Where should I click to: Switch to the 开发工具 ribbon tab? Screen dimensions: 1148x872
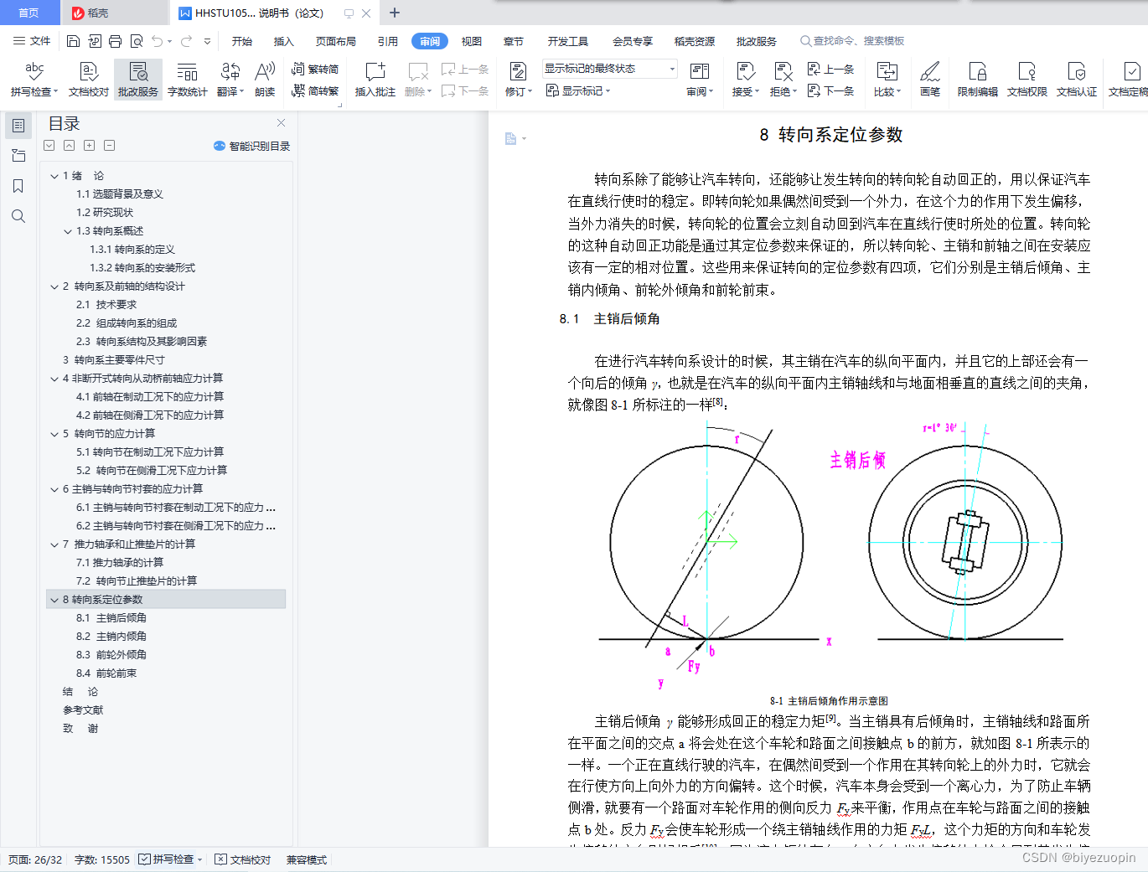click(x=568, y=41)
